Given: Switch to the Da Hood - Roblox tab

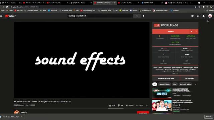Looking at the screenshot, I should 10,3.
